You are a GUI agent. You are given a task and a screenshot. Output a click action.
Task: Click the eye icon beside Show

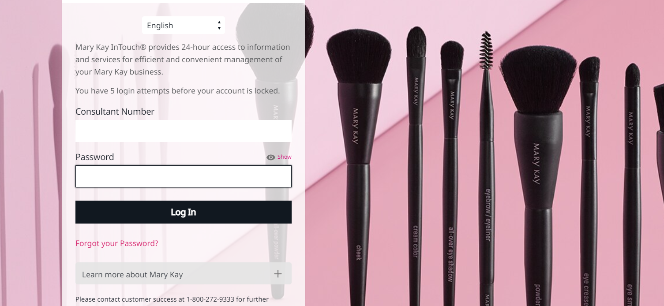271,157
